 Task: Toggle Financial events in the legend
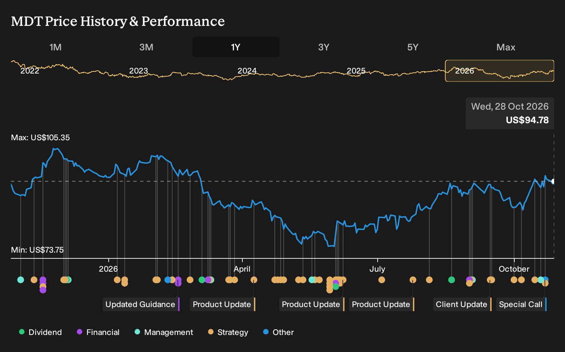click(x=98, y=332)
